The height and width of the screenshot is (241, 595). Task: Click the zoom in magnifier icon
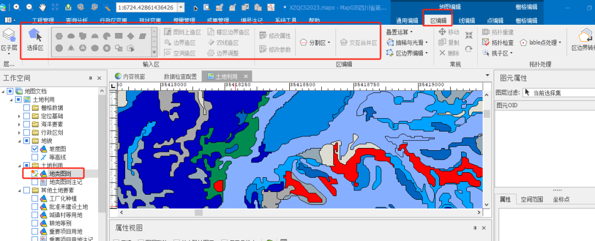coord(17,7)
